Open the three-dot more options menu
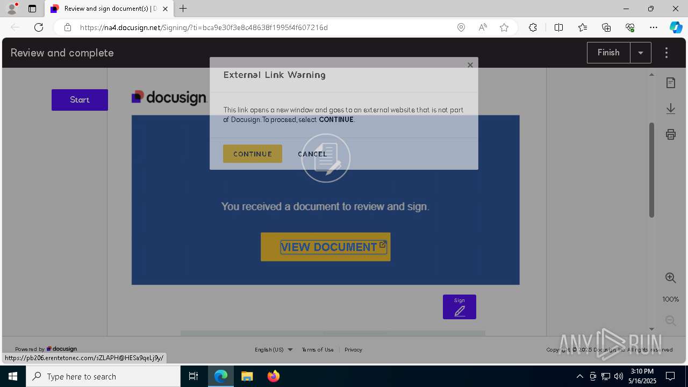The width and height of the screenshot is (688, 387). pos(666,53)
